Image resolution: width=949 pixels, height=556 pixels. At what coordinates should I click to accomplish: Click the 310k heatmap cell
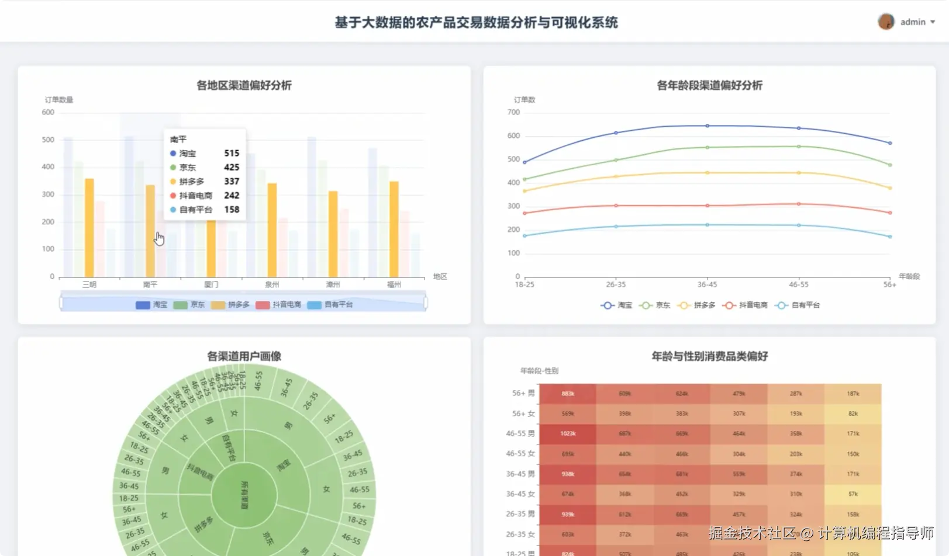796,494
